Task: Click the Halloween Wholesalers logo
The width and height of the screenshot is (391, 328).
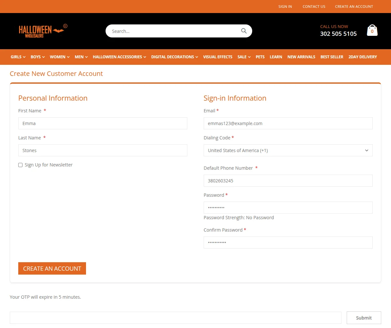Action: (42, 31)
